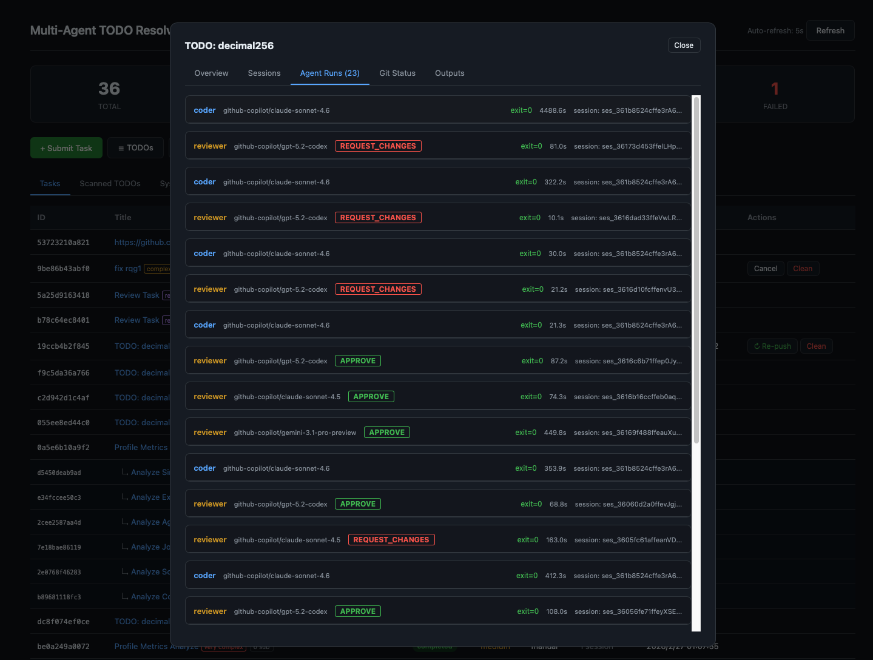
Task: Open coder run lasting 412.3s
Action: (437, 575)
